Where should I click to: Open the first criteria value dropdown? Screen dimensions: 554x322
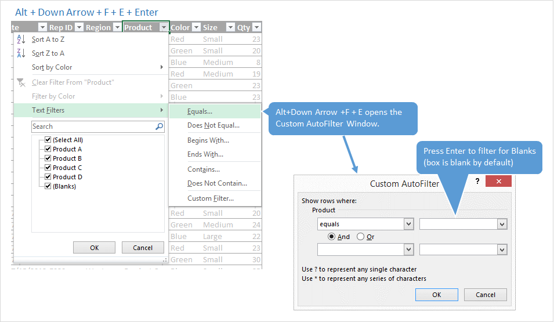pos(502,224)
